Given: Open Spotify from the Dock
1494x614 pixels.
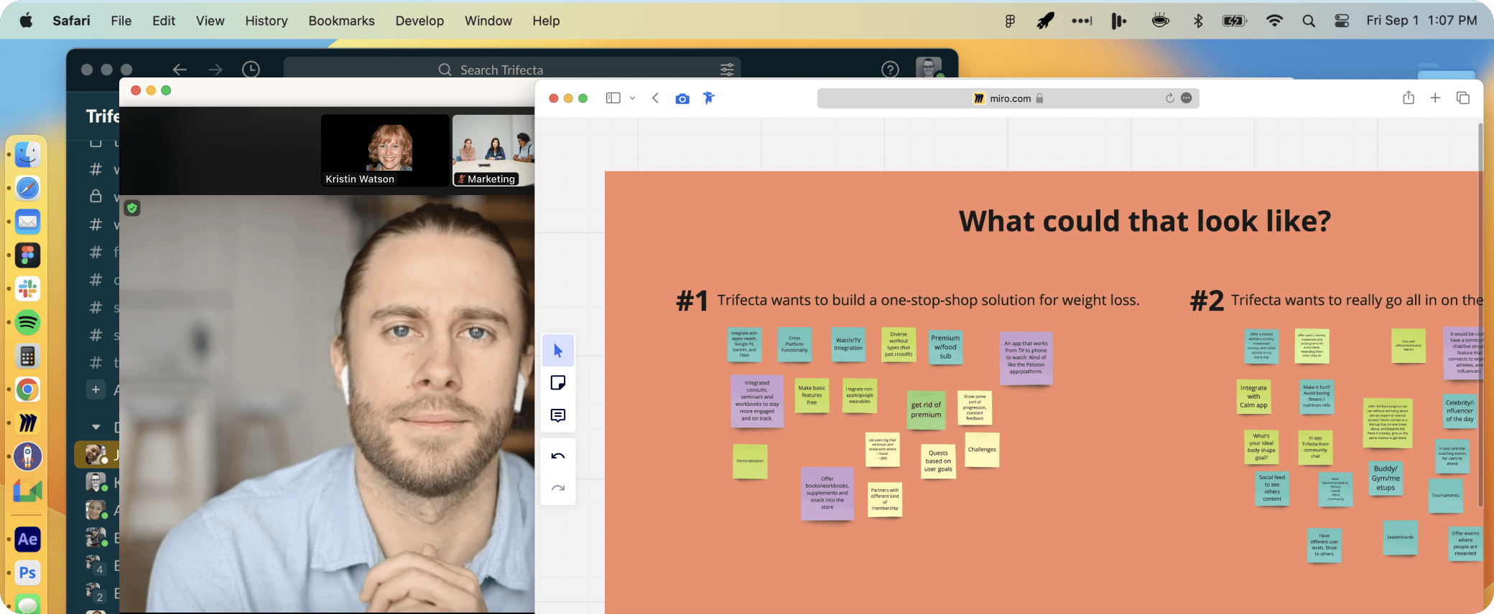Looking at the screenshot, I should [x=27, y=323].
